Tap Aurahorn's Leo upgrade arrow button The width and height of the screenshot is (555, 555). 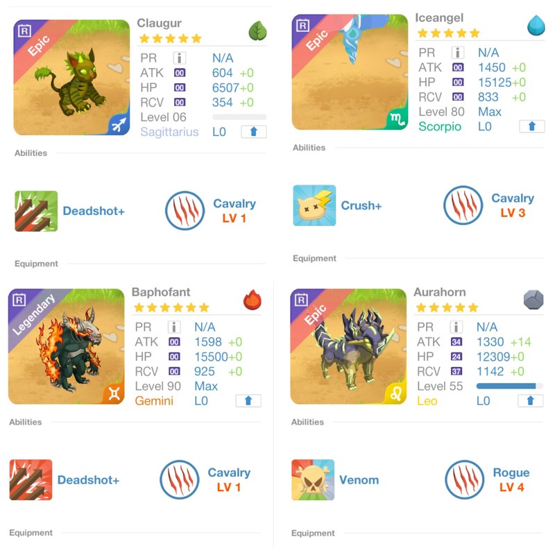(530, 401)
